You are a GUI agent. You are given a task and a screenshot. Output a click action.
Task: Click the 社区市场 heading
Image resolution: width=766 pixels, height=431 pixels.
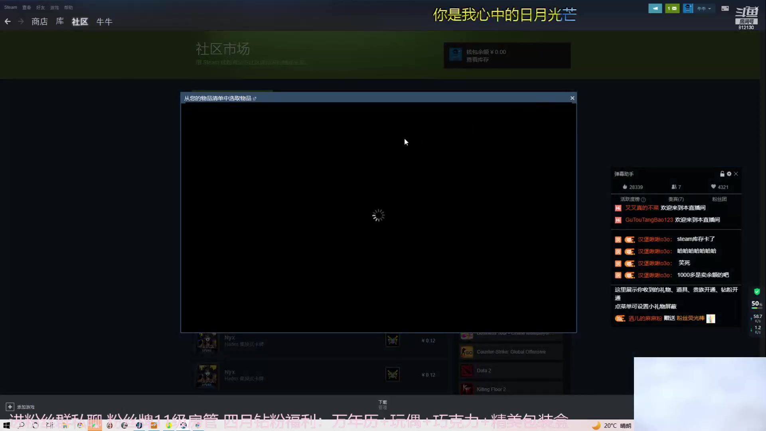223,49
